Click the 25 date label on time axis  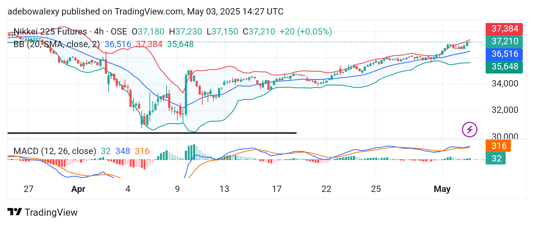coord(376,189)
